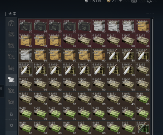Click the locked slot padlock icon
Viewport: 163px width, 135px height.
pos(11,114)
